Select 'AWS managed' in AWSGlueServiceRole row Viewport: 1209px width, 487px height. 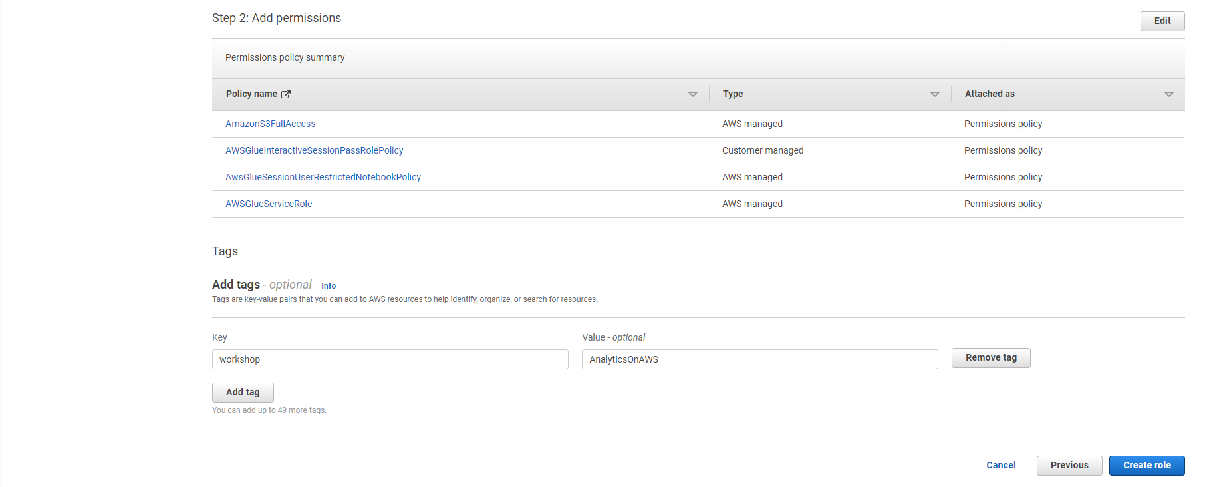(x=752, y=204)
